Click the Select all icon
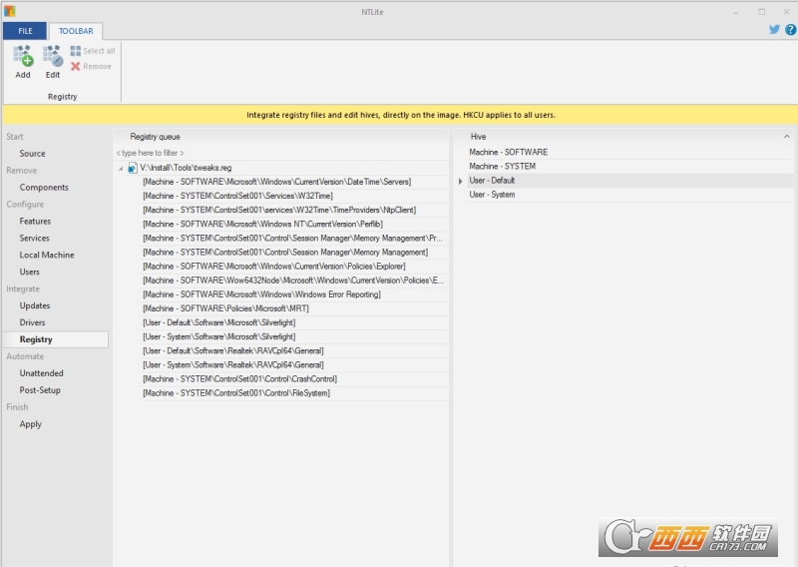 [76, 51]
